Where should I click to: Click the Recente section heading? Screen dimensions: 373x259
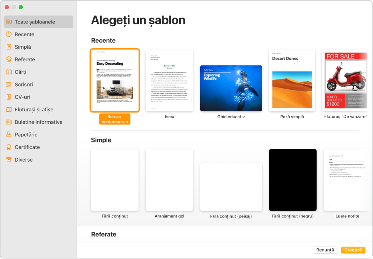point(103,40)
